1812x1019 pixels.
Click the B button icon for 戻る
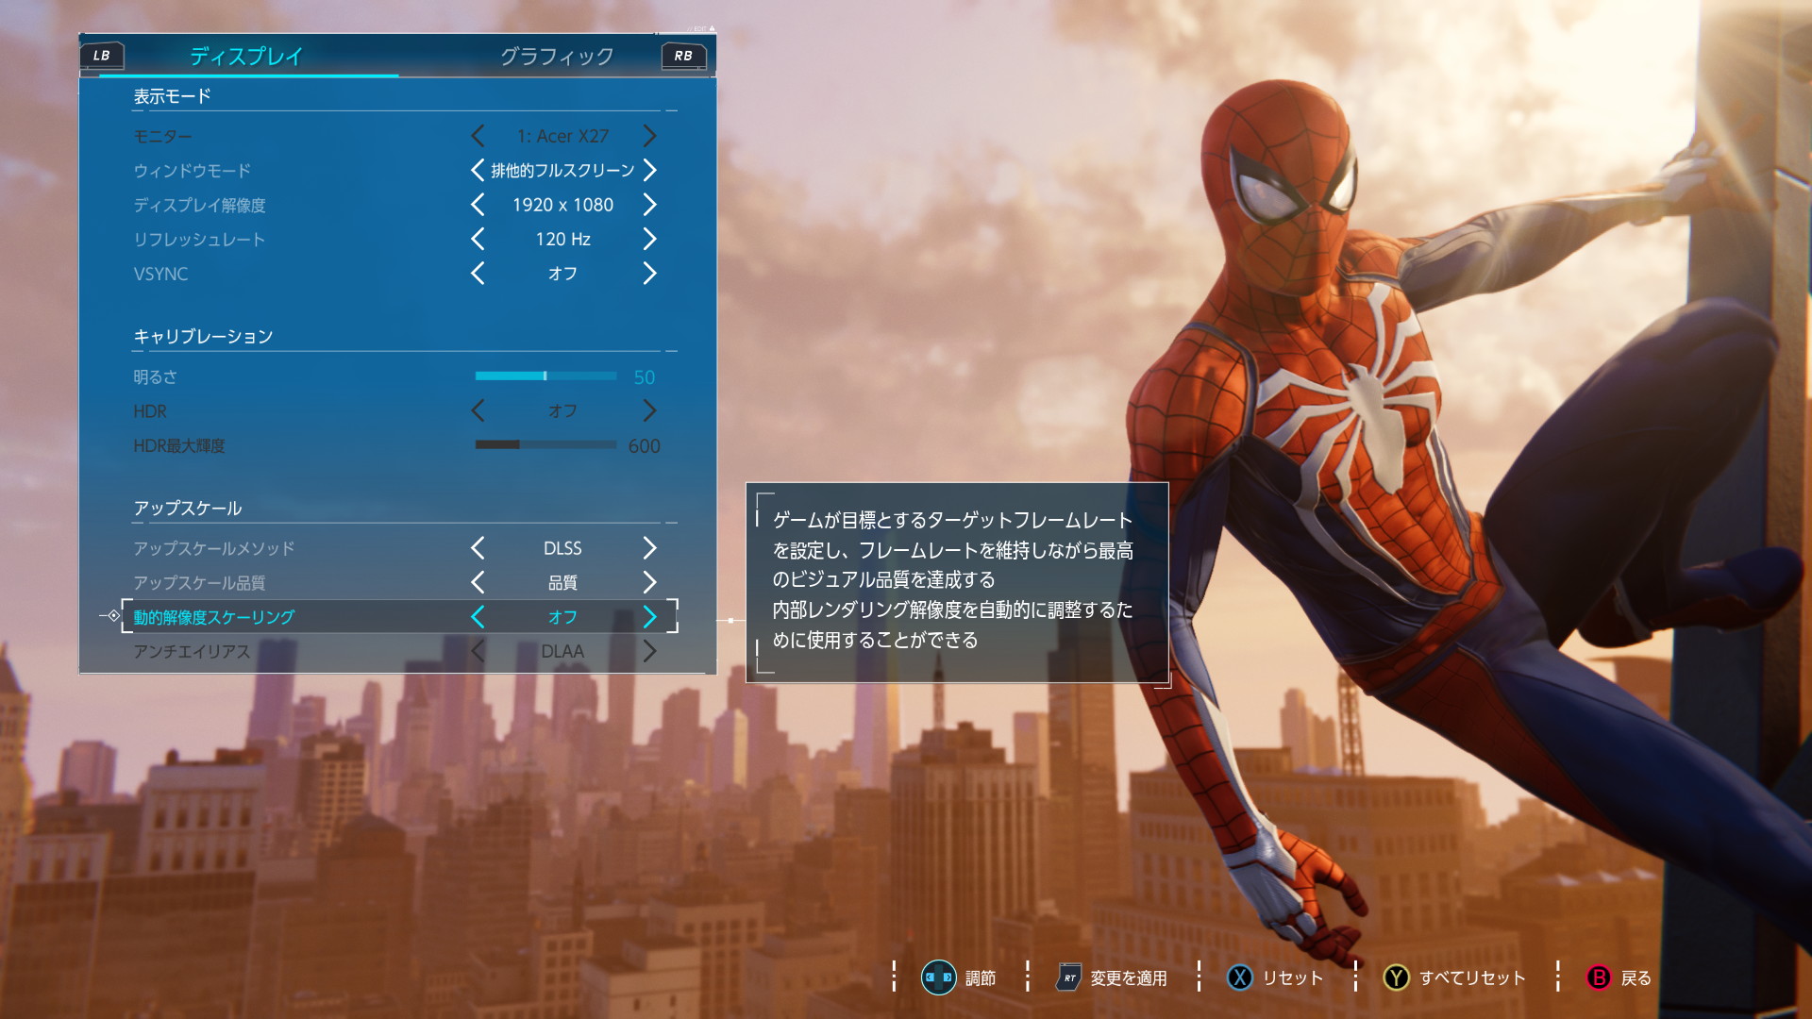point(1599,977)
